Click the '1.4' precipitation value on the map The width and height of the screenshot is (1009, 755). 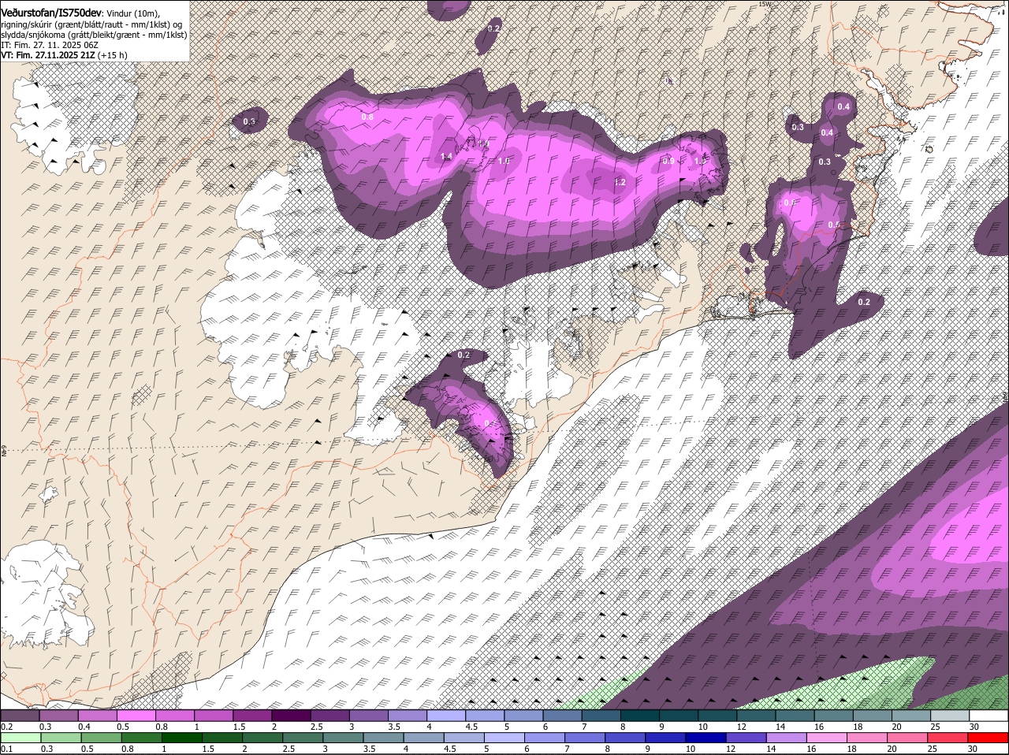[x=446, y=156]
